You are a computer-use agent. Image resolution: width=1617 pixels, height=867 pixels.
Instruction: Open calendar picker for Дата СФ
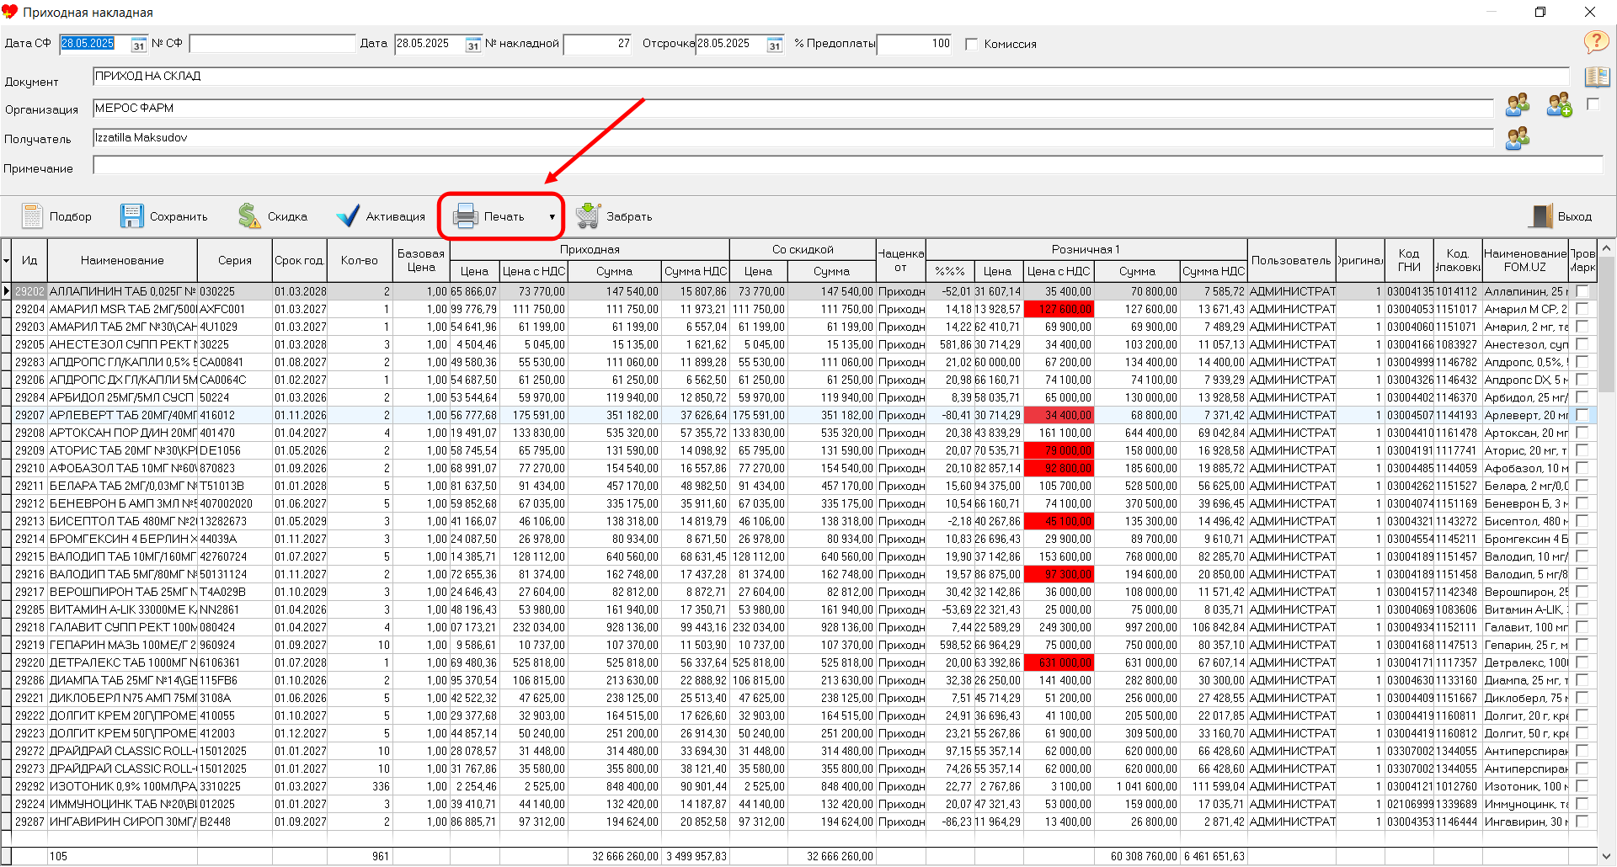click(139, 45)
